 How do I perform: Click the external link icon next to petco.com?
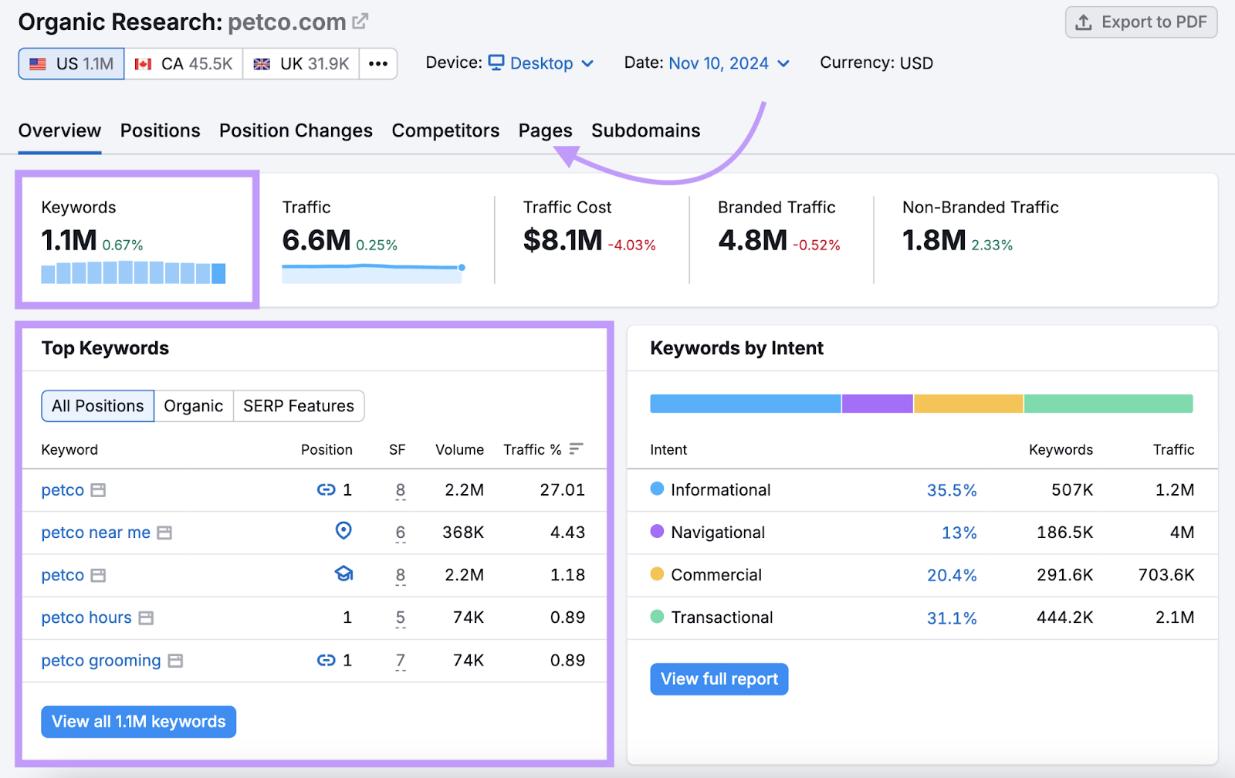(359, 21)
